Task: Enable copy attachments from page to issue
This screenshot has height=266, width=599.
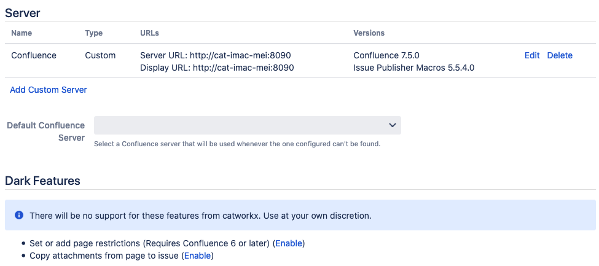Action: click(x=197, y=256)
